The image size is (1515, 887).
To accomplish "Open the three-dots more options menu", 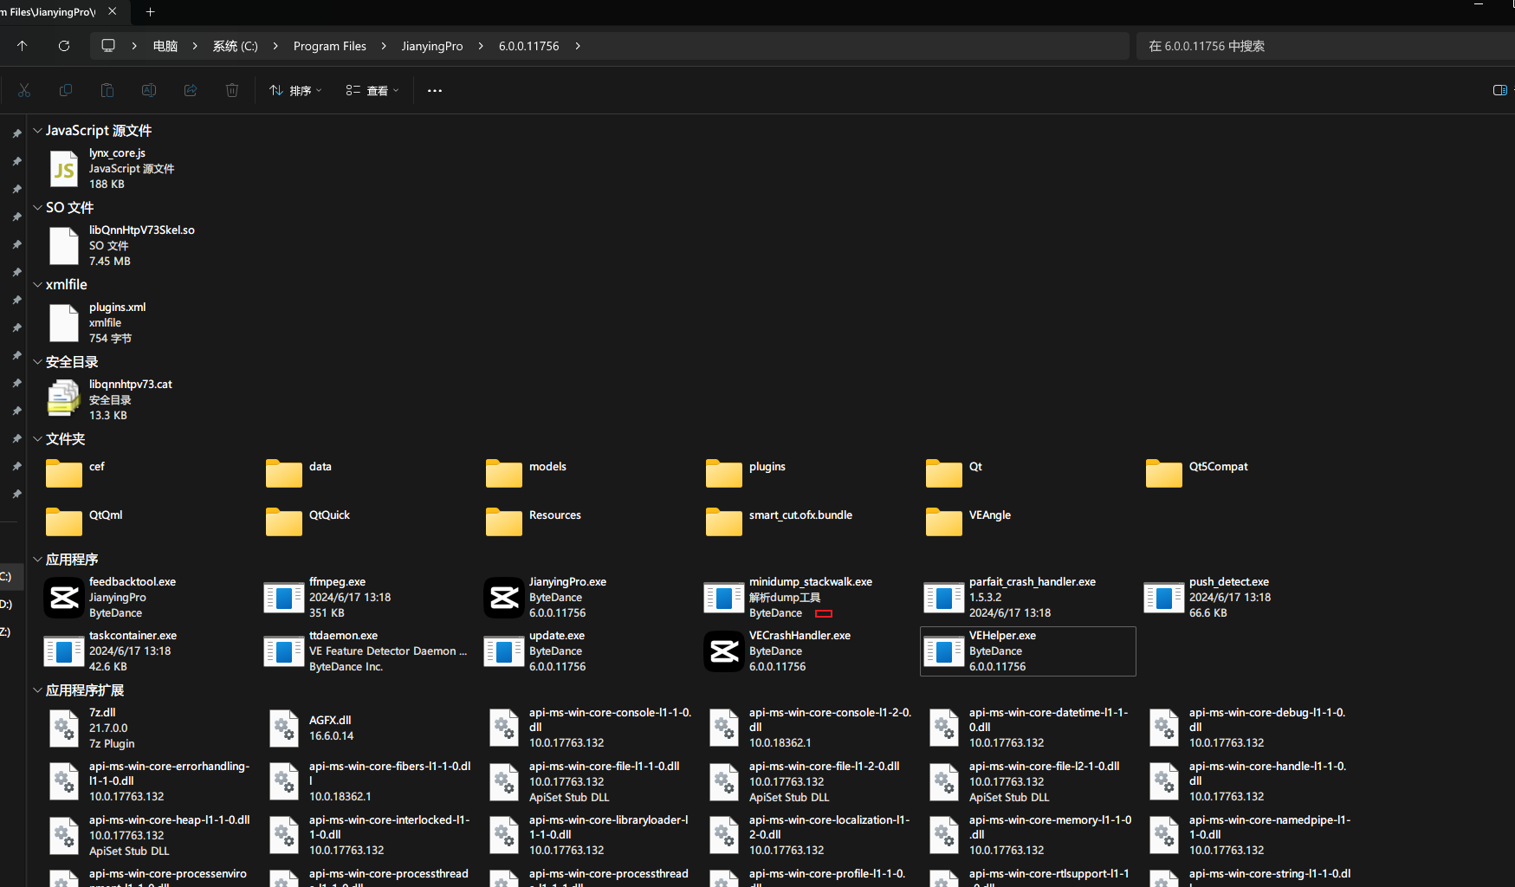I will coord(435,90).
